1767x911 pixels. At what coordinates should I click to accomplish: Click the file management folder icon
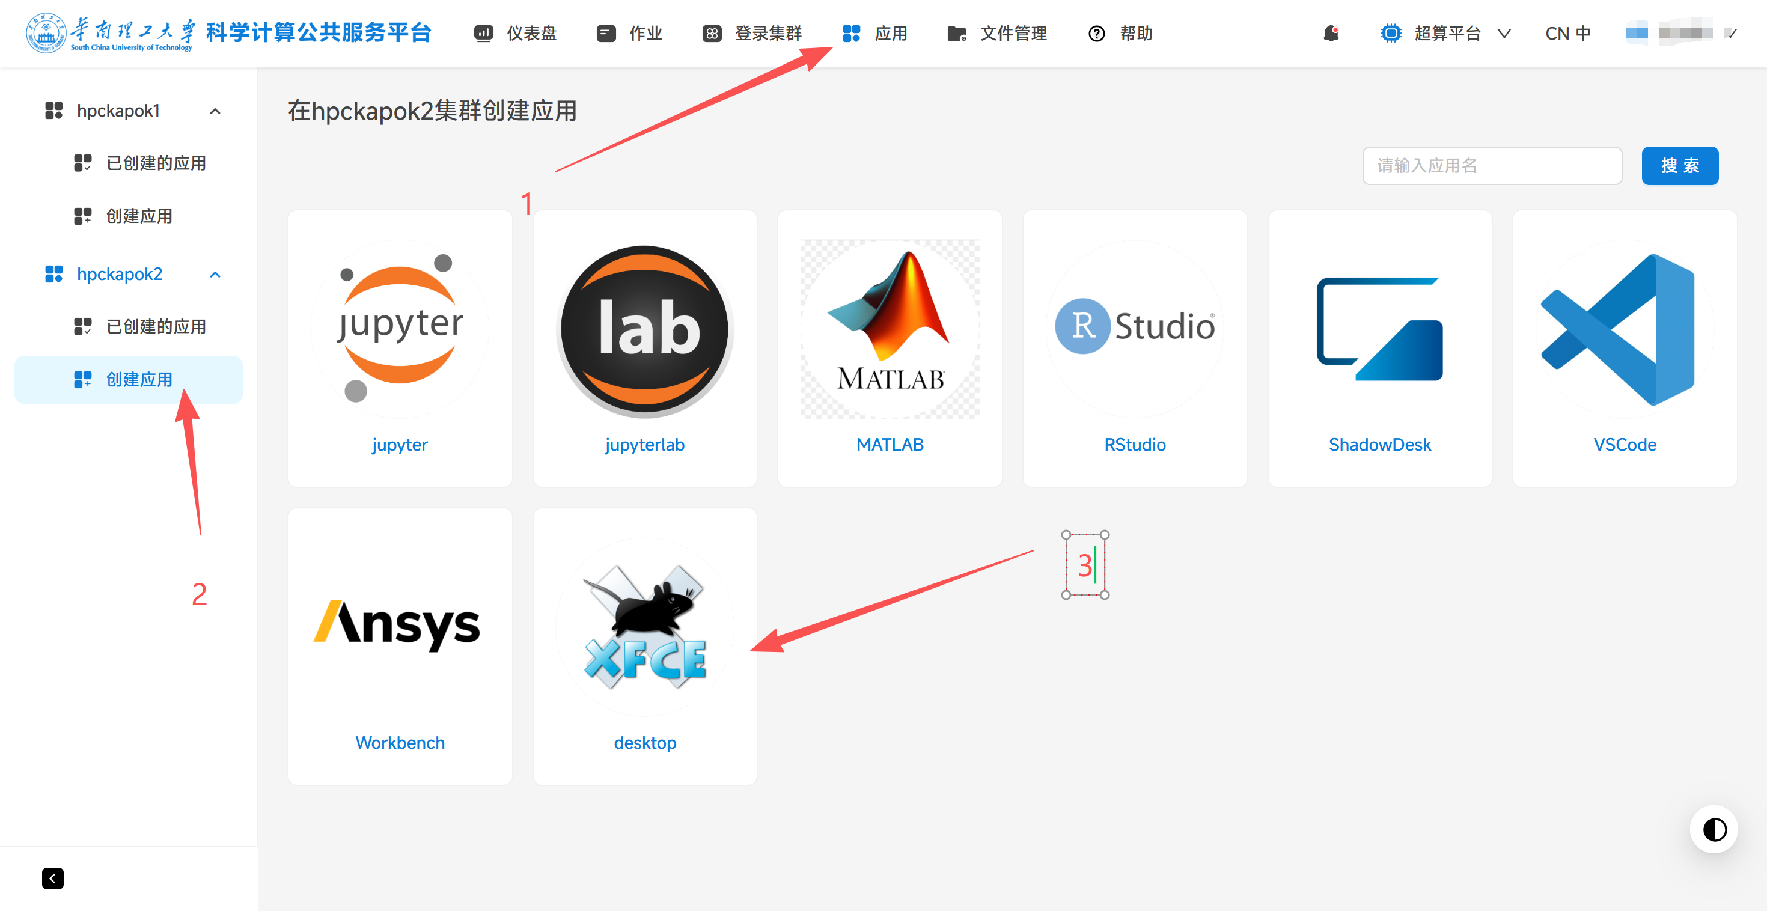pyautogui.click(x=957, y=33)
